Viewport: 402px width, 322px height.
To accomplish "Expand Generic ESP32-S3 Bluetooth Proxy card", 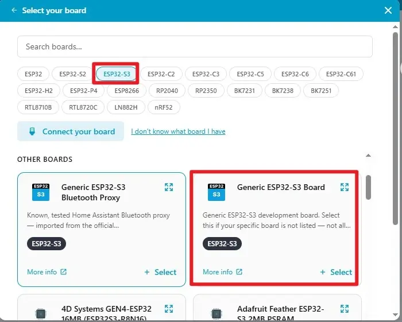I will (x=169, y=187).
